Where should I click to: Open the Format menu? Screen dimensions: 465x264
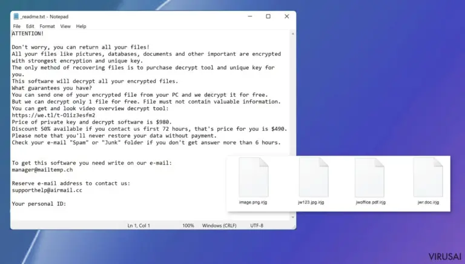coord(47,27)
